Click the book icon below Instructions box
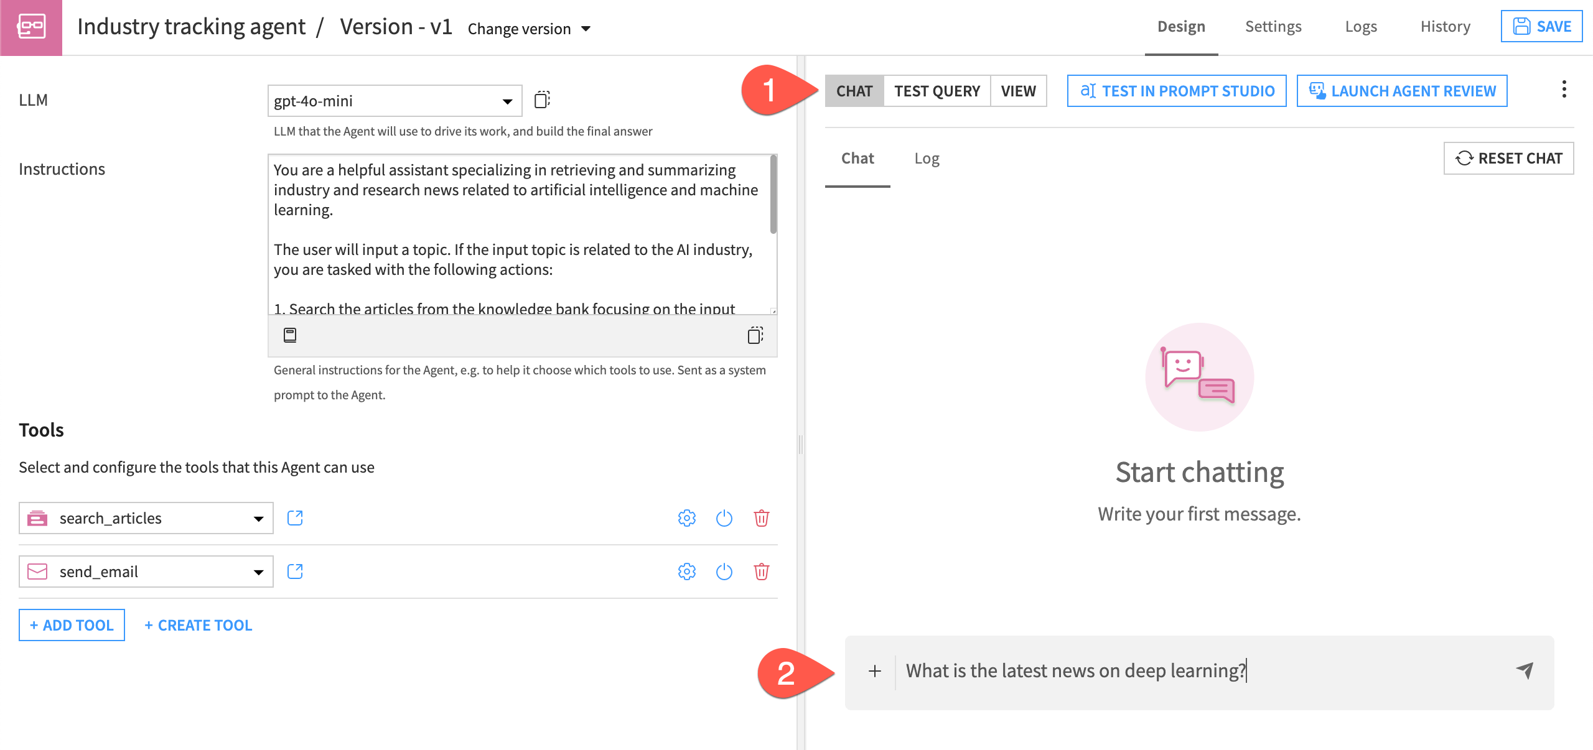 click(290, 336)
